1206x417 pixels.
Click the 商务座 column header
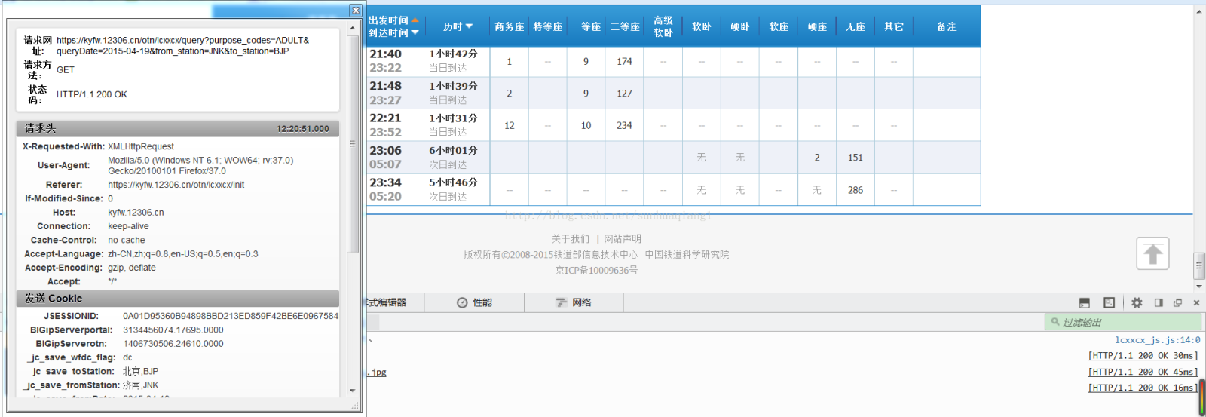pyautogui.click(x=509, y=26)
